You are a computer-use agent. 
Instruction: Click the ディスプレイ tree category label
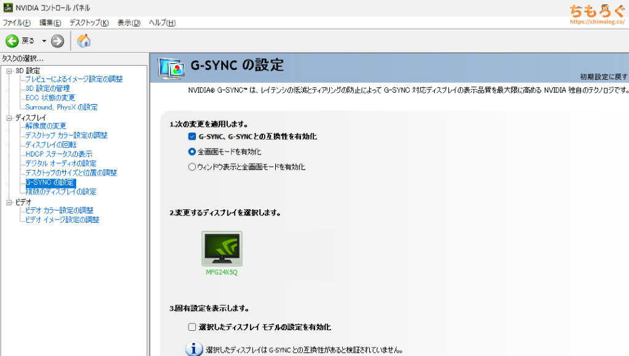tap(31, 118)
